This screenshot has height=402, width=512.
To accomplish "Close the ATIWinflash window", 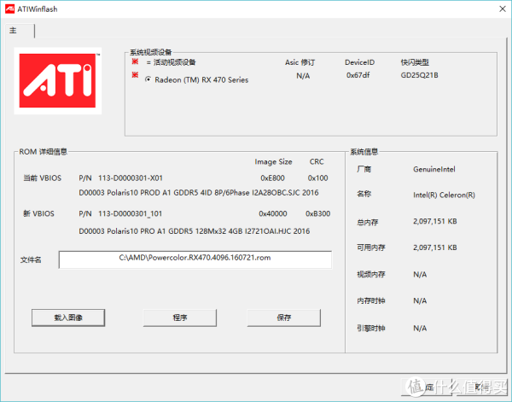I will [x=503, y=9].
